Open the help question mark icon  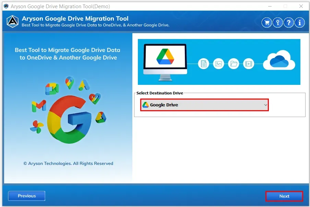289,23
